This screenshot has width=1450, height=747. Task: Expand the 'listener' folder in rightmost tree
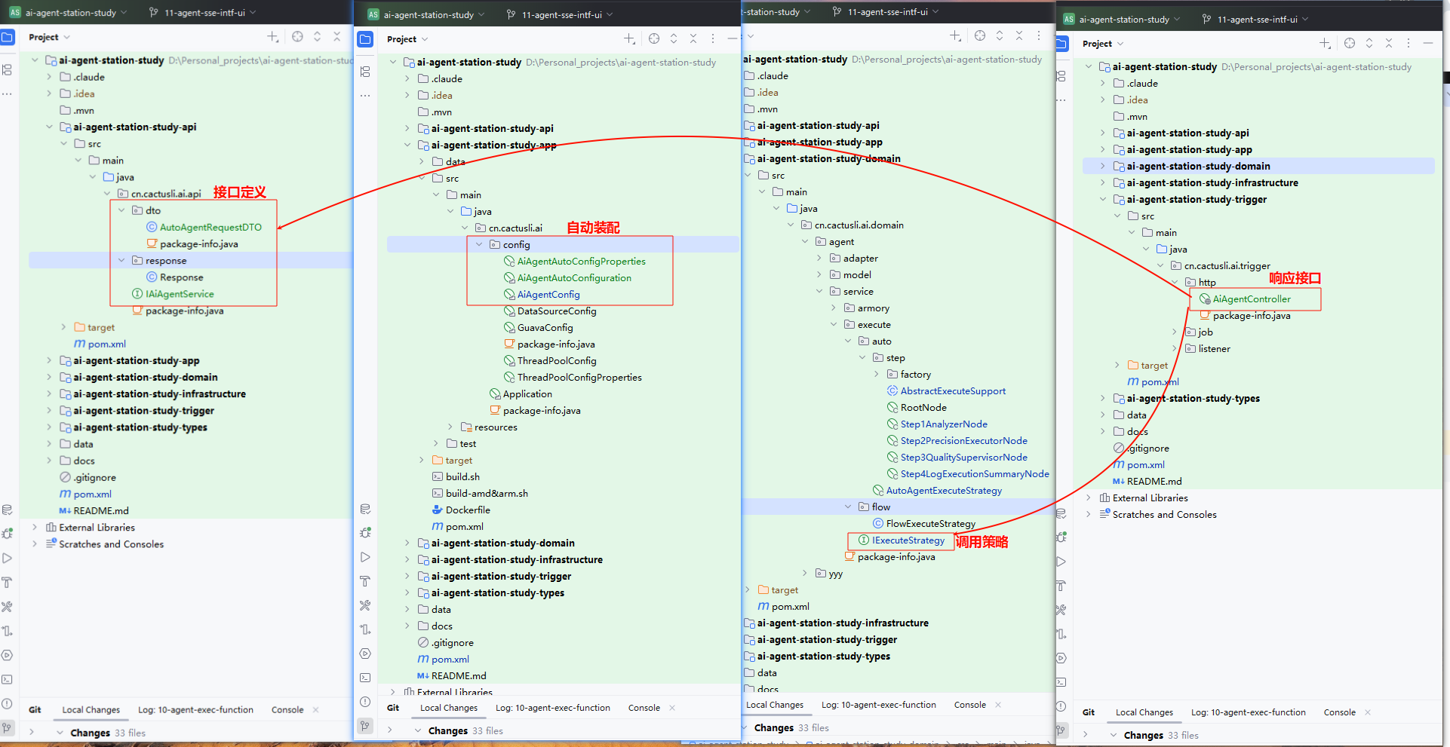tap(1175, 349)
